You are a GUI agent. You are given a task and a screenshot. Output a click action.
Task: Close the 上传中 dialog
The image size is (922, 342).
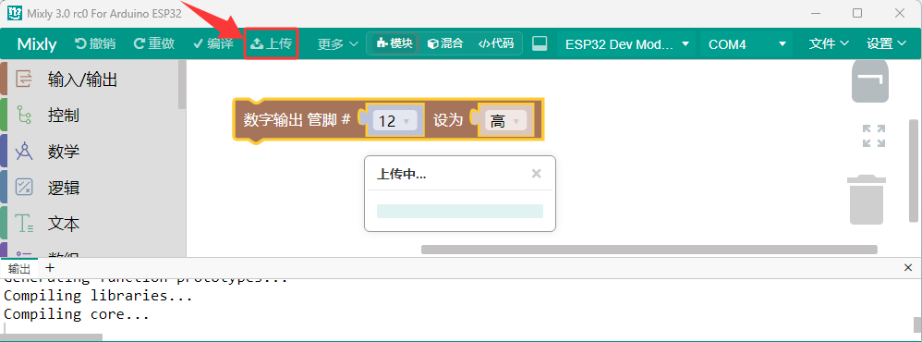(536, 173)
